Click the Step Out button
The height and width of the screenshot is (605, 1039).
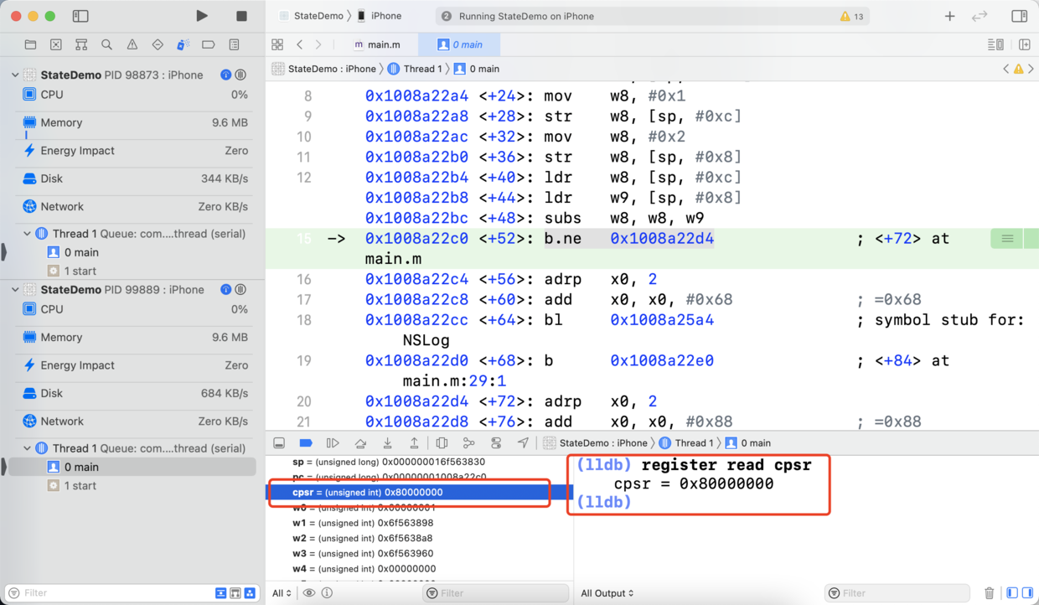[414, 442]
